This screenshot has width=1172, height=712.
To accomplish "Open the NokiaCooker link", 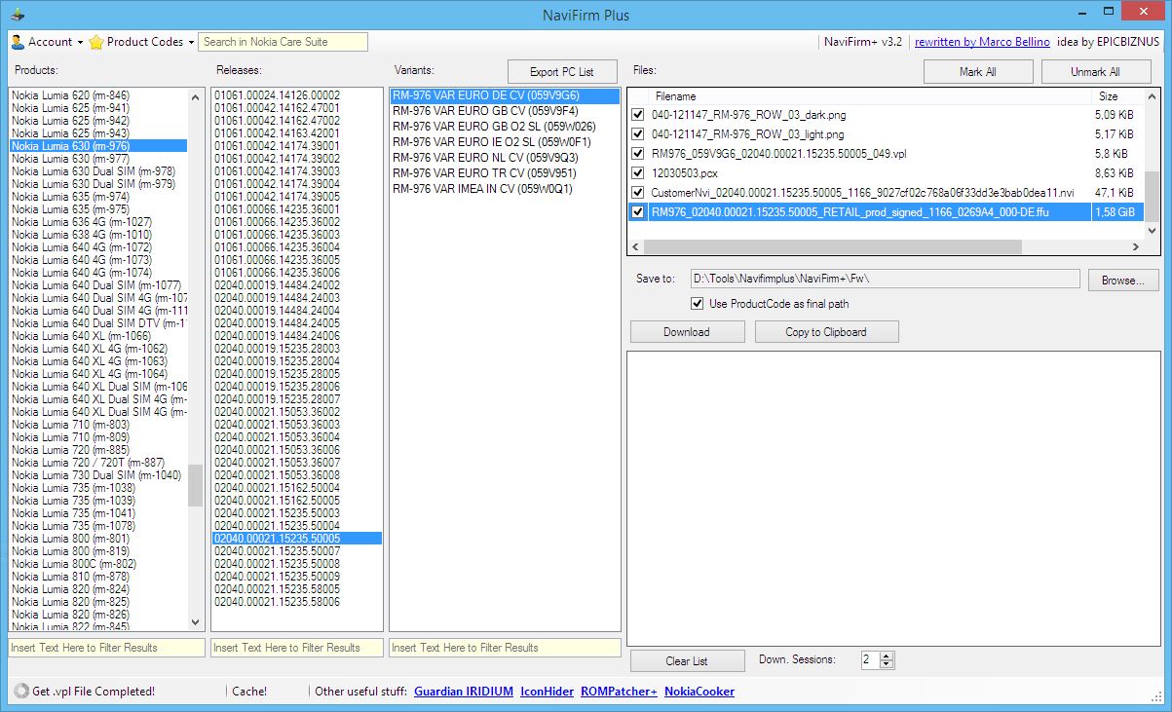I will click(x=699, y=692).
